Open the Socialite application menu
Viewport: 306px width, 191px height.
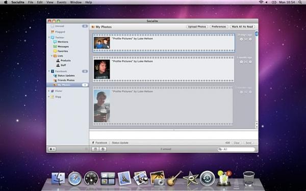18,3
